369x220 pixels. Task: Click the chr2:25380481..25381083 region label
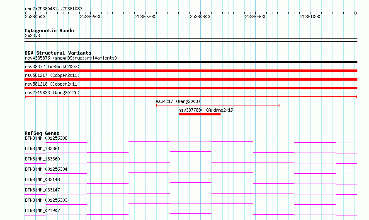(x=53, y=9)
